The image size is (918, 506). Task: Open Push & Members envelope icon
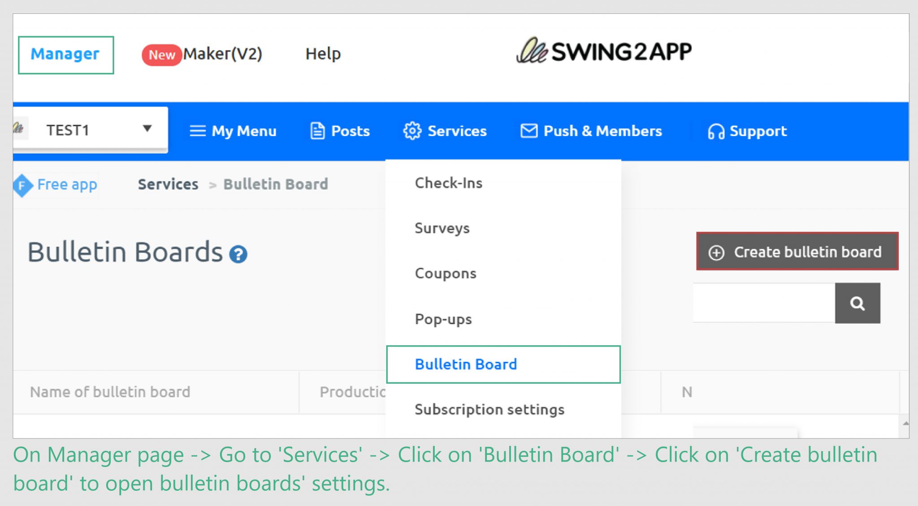(528, 130)
